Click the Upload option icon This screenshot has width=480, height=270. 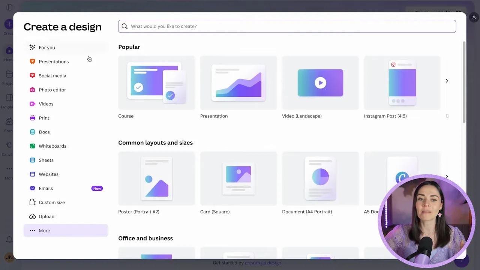pos(33,216)
